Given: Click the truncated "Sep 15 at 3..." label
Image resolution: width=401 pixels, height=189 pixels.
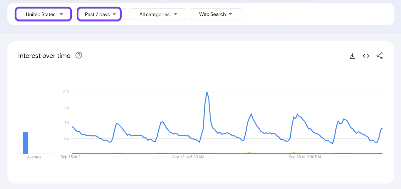Looking at the screenshot, I should [x=72, y=157].
